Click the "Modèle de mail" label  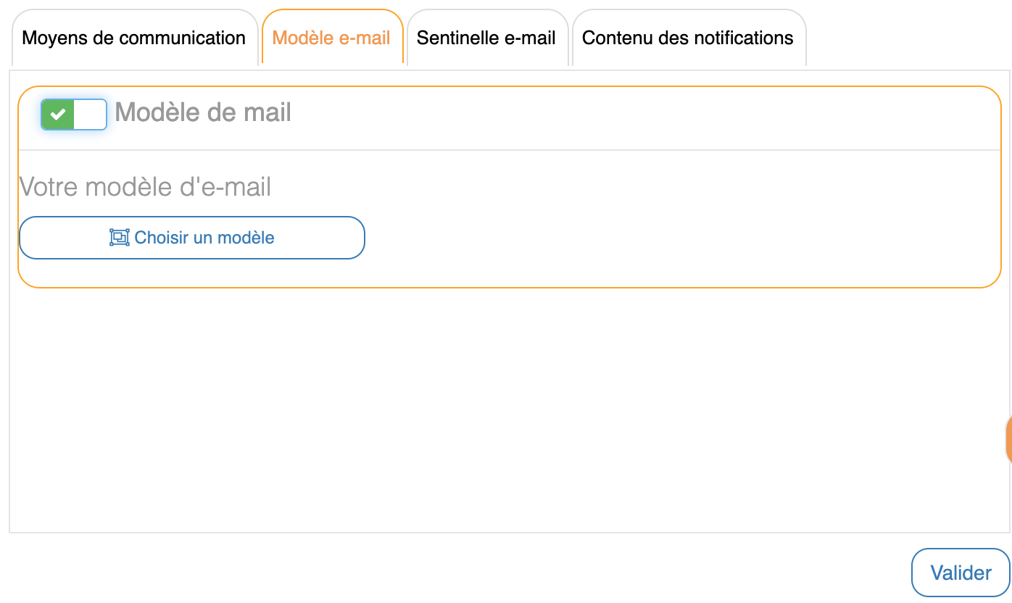(203, 112)
